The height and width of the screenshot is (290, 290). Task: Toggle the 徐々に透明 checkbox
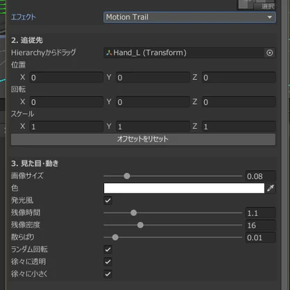pos(108,262)
